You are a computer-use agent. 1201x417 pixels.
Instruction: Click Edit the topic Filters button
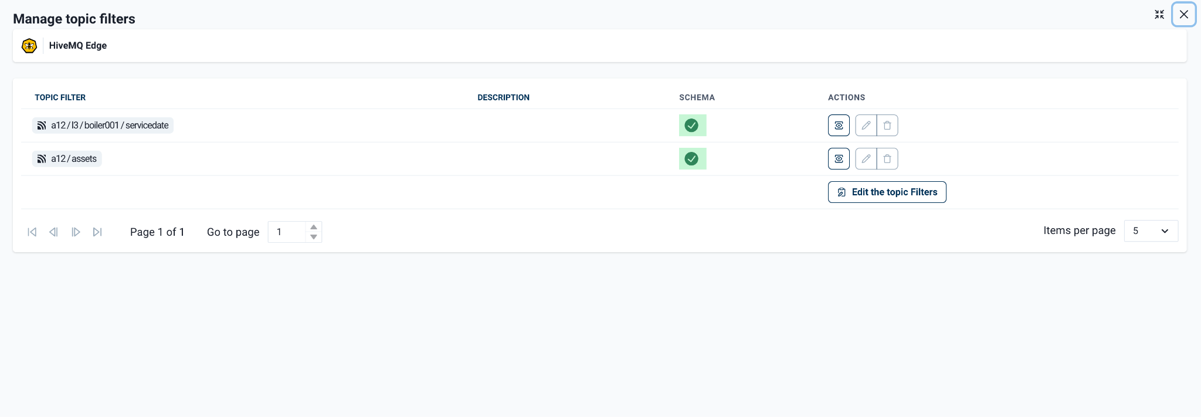887,192
